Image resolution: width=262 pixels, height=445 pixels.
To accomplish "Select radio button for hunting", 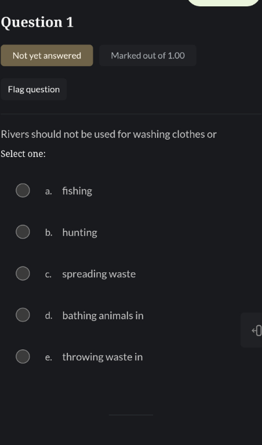I will [23, 232].
